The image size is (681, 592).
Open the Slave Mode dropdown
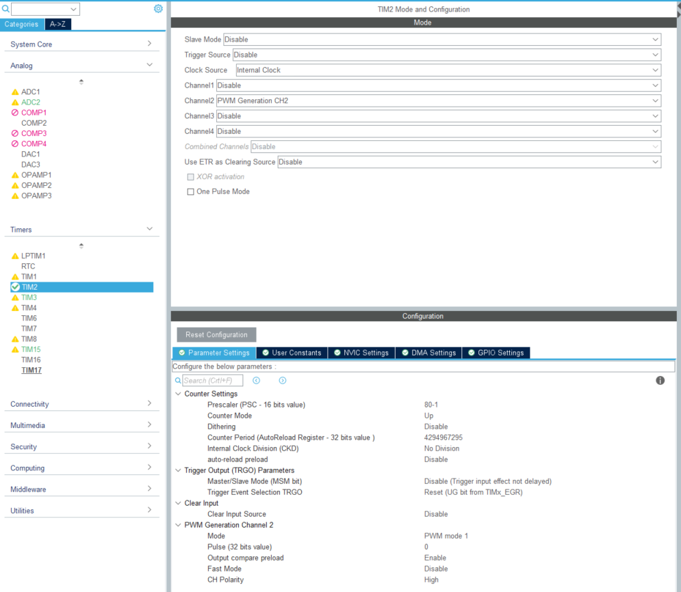442,40
